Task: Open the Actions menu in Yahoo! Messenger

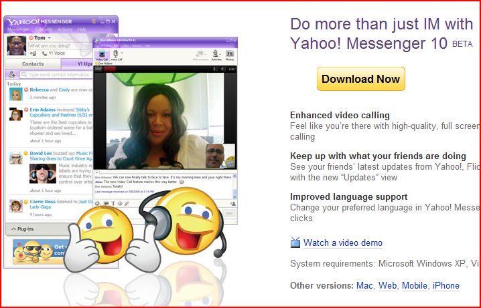Action: [x=65, y=29]
